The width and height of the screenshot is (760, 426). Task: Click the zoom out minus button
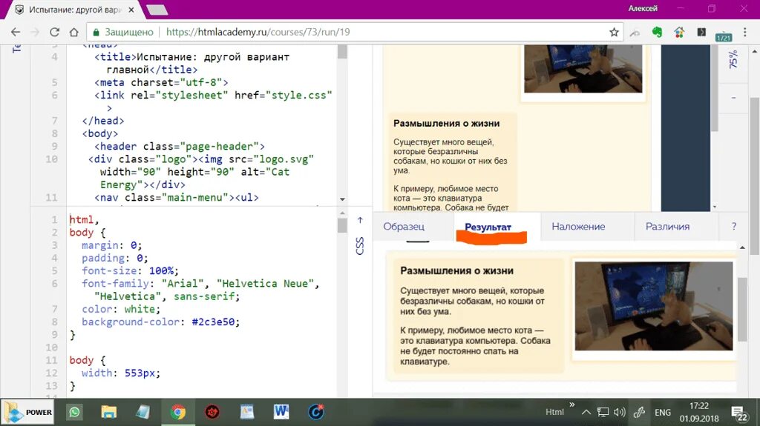[x=733, y=98]
